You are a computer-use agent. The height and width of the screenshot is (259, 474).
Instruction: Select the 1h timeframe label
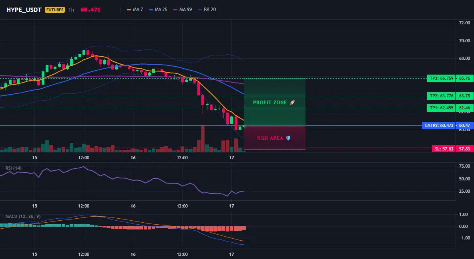tap(71, 10)
